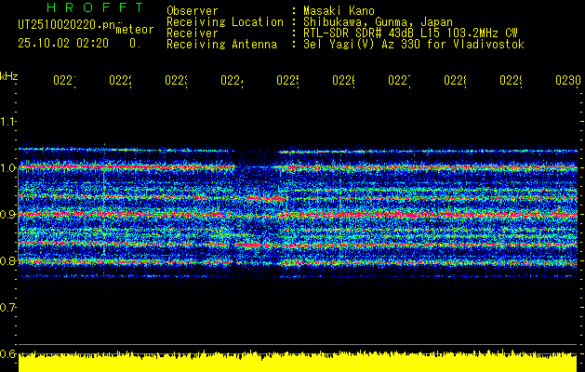
Task: Select the location Shibukawa, Gunma, Japan
Action: [x=378, y=22]
